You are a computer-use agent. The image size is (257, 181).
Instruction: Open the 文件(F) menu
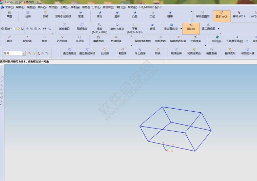tap(9, 7)
